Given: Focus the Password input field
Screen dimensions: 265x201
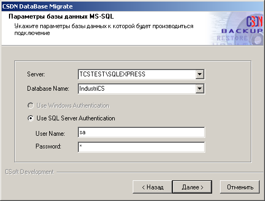Looking at the screenshot, I should click(x=141, y=147).
